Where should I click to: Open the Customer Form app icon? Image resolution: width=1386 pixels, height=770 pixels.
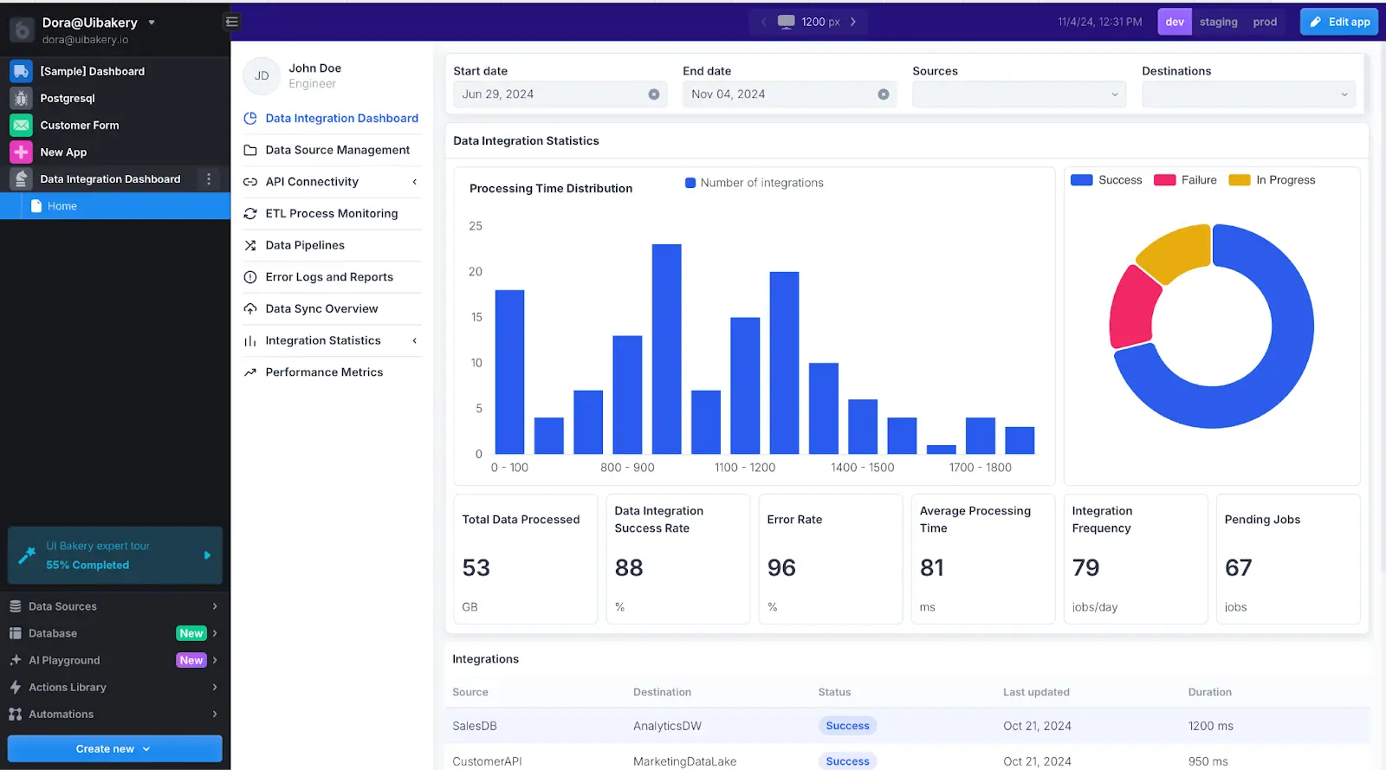pos(21,125)
